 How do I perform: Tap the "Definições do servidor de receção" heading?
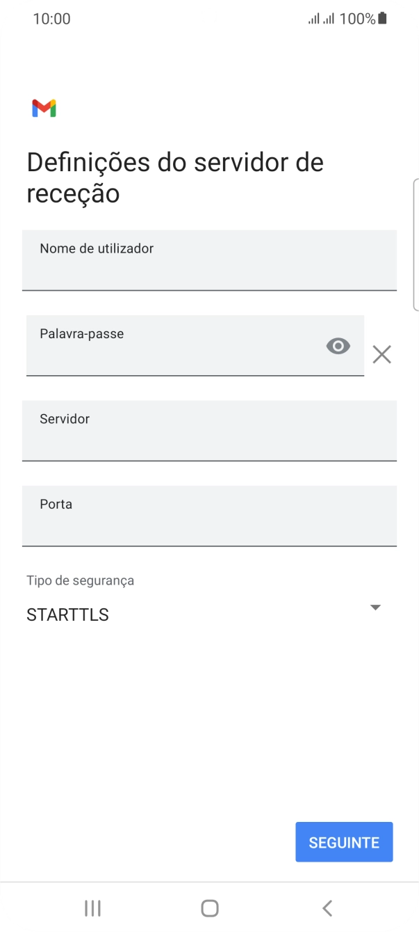pyautogui.click(x=175, y=178)
